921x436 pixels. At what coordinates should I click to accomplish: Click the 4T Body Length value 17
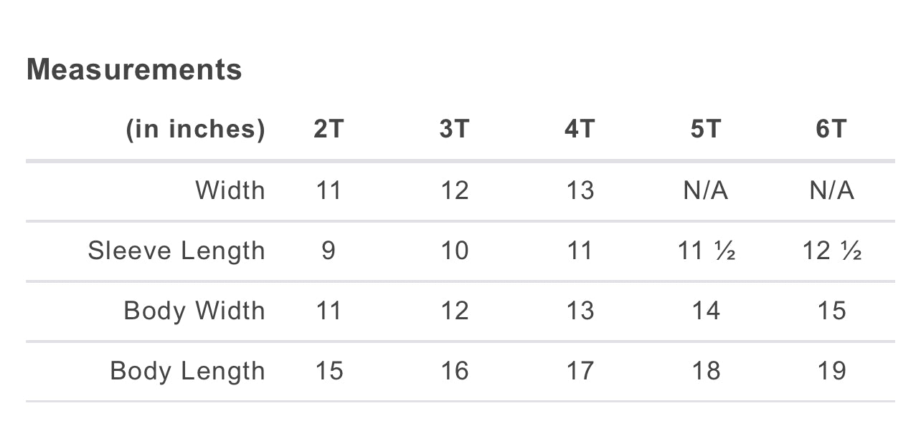click(x=580, y=371)
